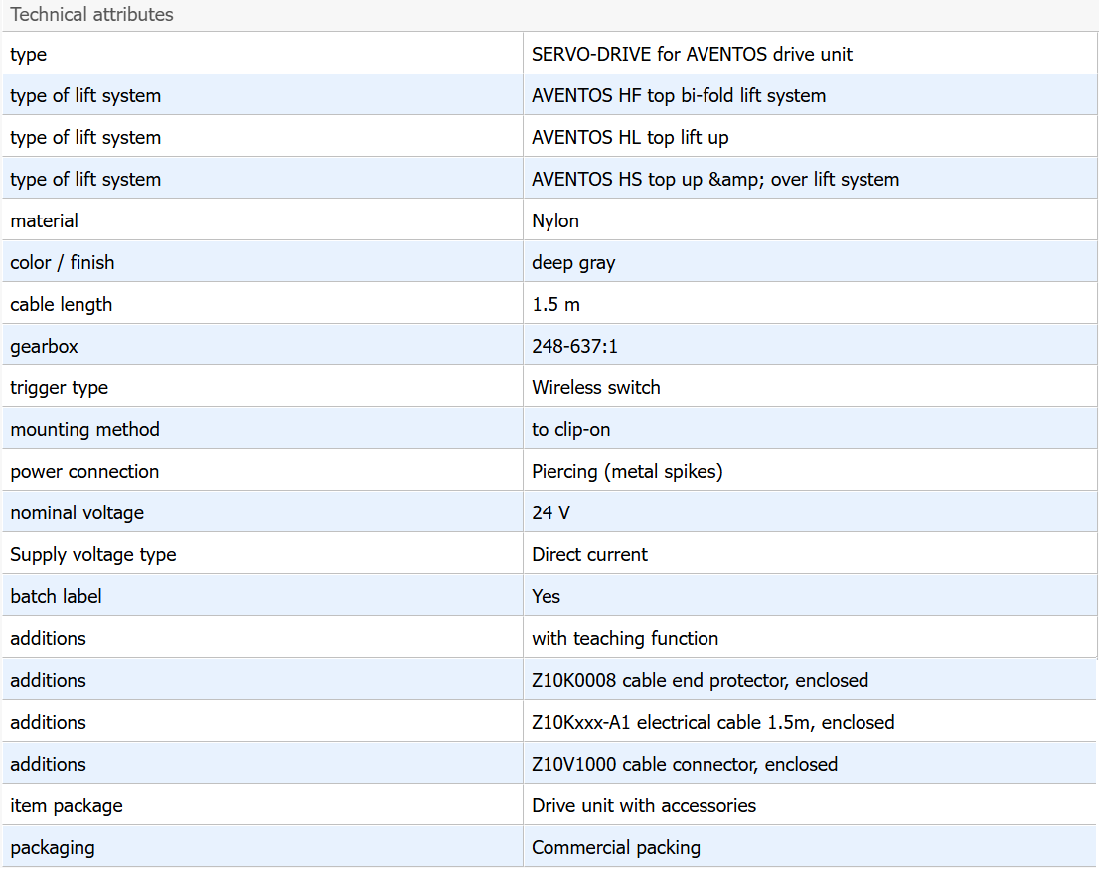Click AVENTOS HF top bi-fold lift system

[679, 96]
